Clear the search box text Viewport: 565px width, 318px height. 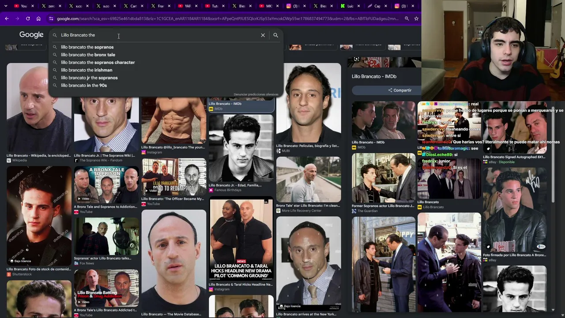pos(263,35)
